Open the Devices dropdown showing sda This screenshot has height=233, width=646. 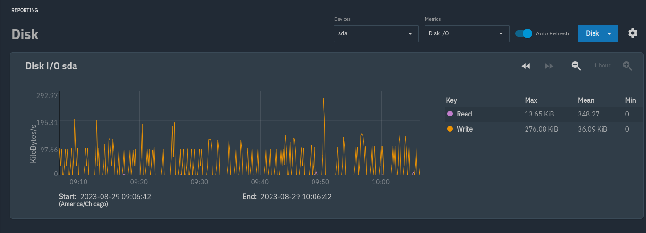pos(376,34)
